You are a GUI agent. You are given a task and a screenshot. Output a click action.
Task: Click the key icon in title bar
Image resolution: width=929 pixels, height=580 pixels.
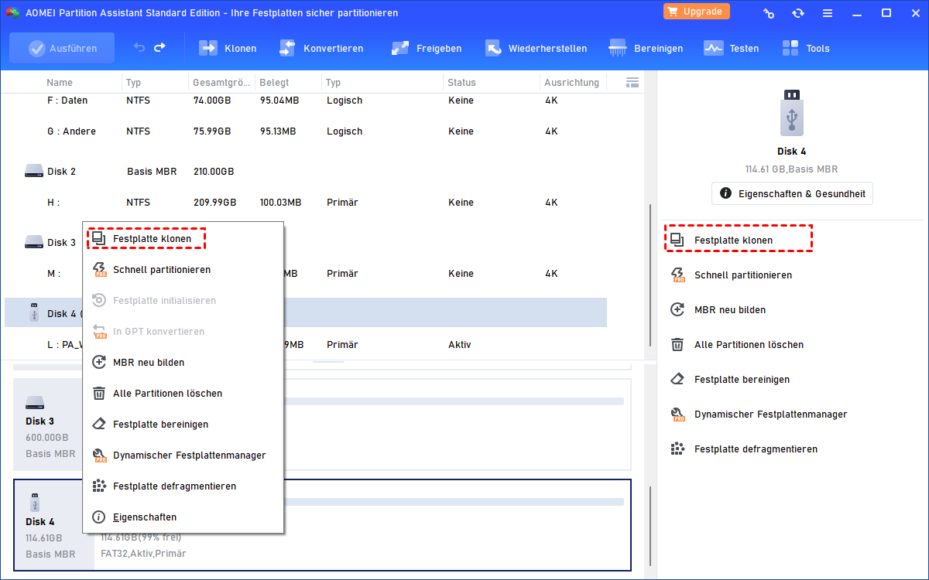pos(768,13)
